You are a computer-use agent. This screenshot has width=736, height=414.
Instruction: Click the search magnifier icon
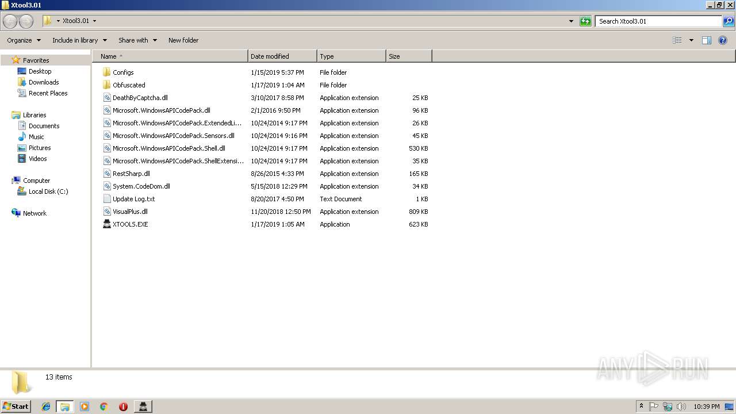pyautogui.click(x=729, y=21)
